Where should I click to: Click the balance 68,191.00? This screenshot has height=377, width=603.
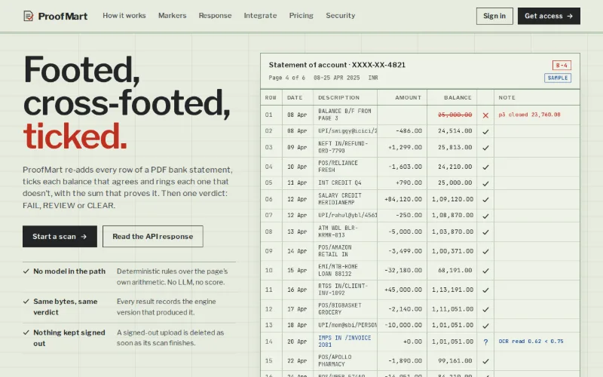coord(455,271)
